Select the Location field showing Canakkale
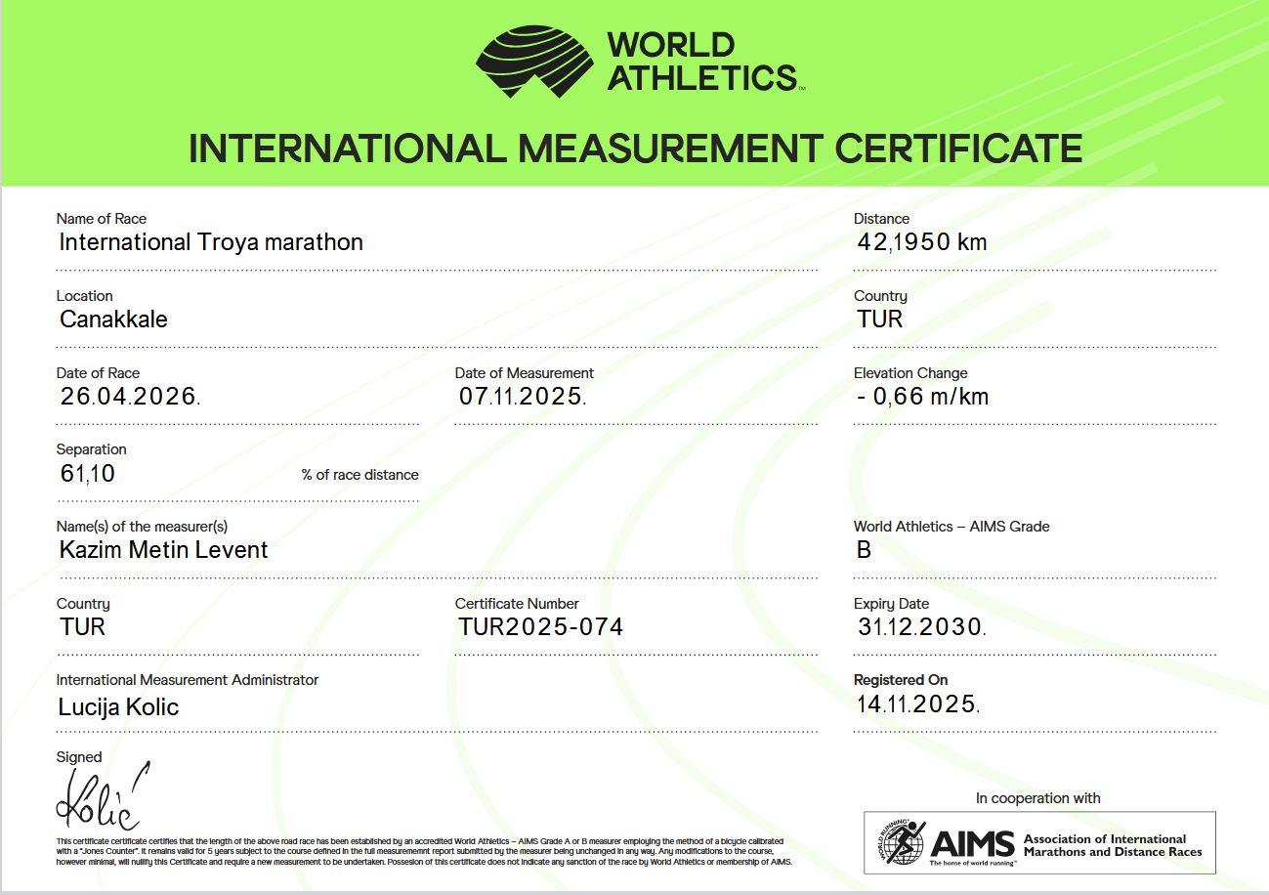 pos(113,320)
